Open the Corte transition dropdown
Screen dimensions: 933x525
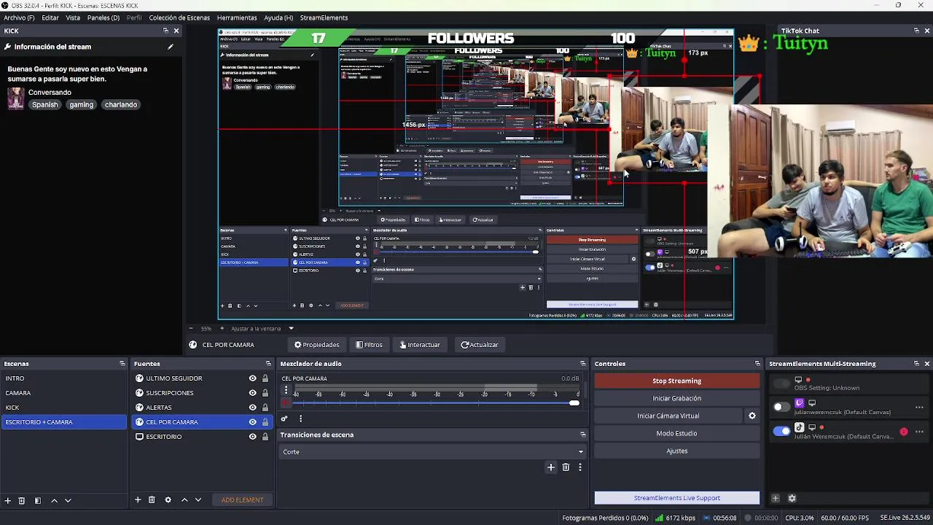tap(433, 451)
